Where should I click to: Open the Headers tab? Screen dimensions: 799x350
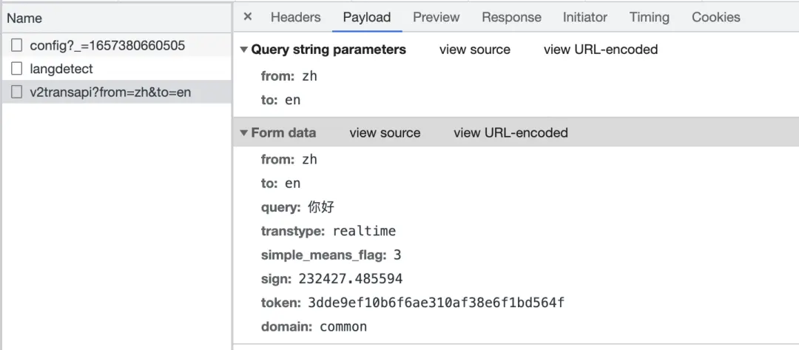click(295, 17)
